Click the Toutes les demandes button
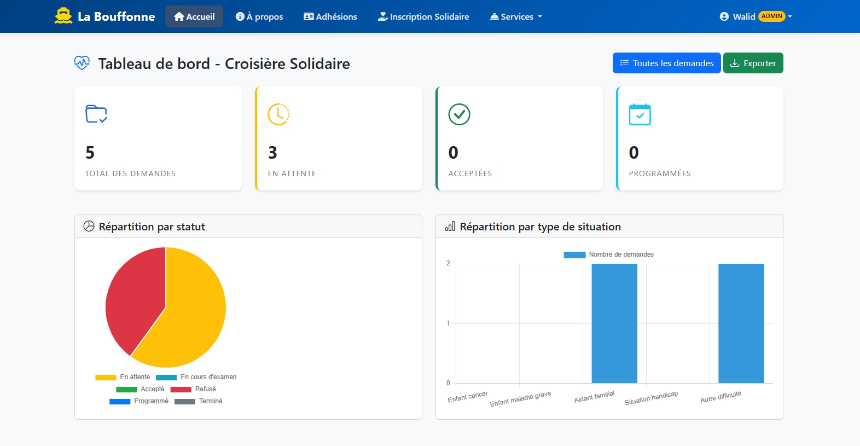Screen dimensions: 860x446 click(x=666, y=63)
